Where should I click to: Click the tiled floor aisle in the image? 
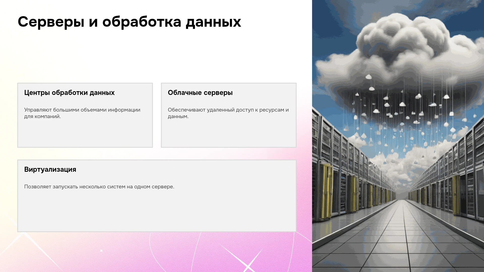403,239
